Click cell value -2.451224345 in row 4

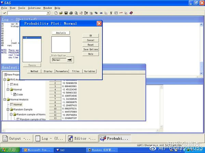click(x=69, y=89)
